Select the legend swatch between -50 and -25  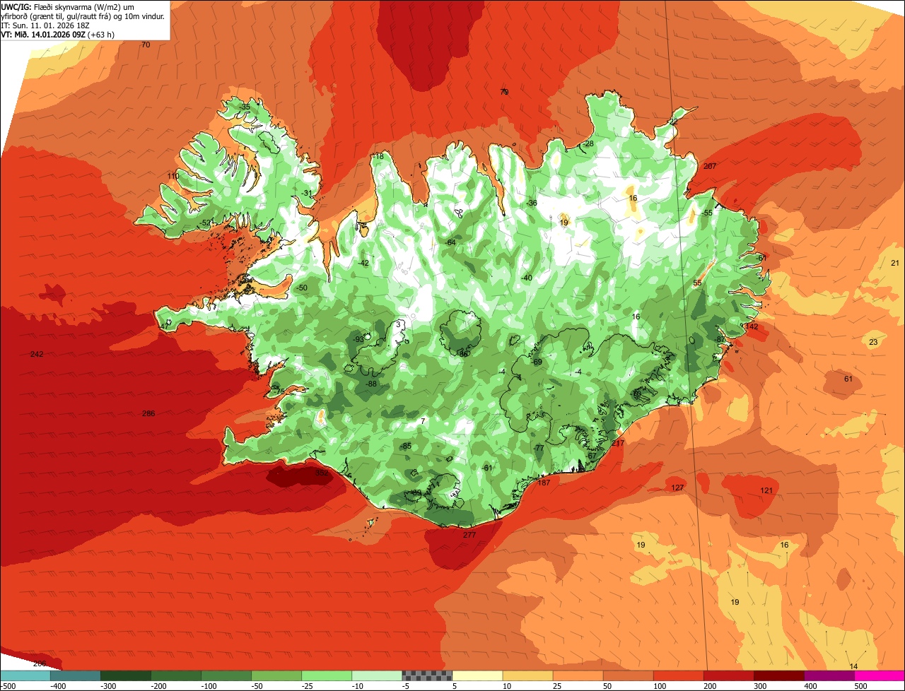(x=276, y=675)
